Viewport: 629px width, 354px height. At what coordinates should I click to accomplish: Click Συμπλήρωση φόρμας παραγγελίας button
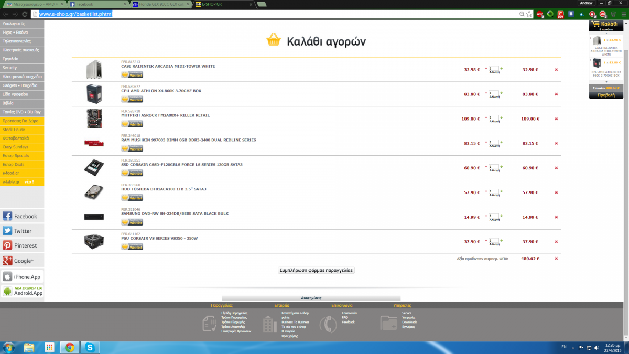pyautogui.click(x=317, y=270)
